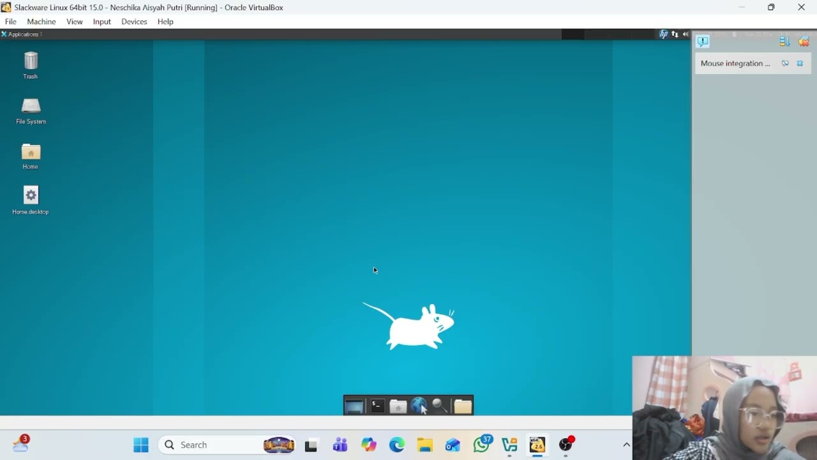The image size is (817, 460).
Task: Launch Copilot from the taskbar
Action: [369, 445]
